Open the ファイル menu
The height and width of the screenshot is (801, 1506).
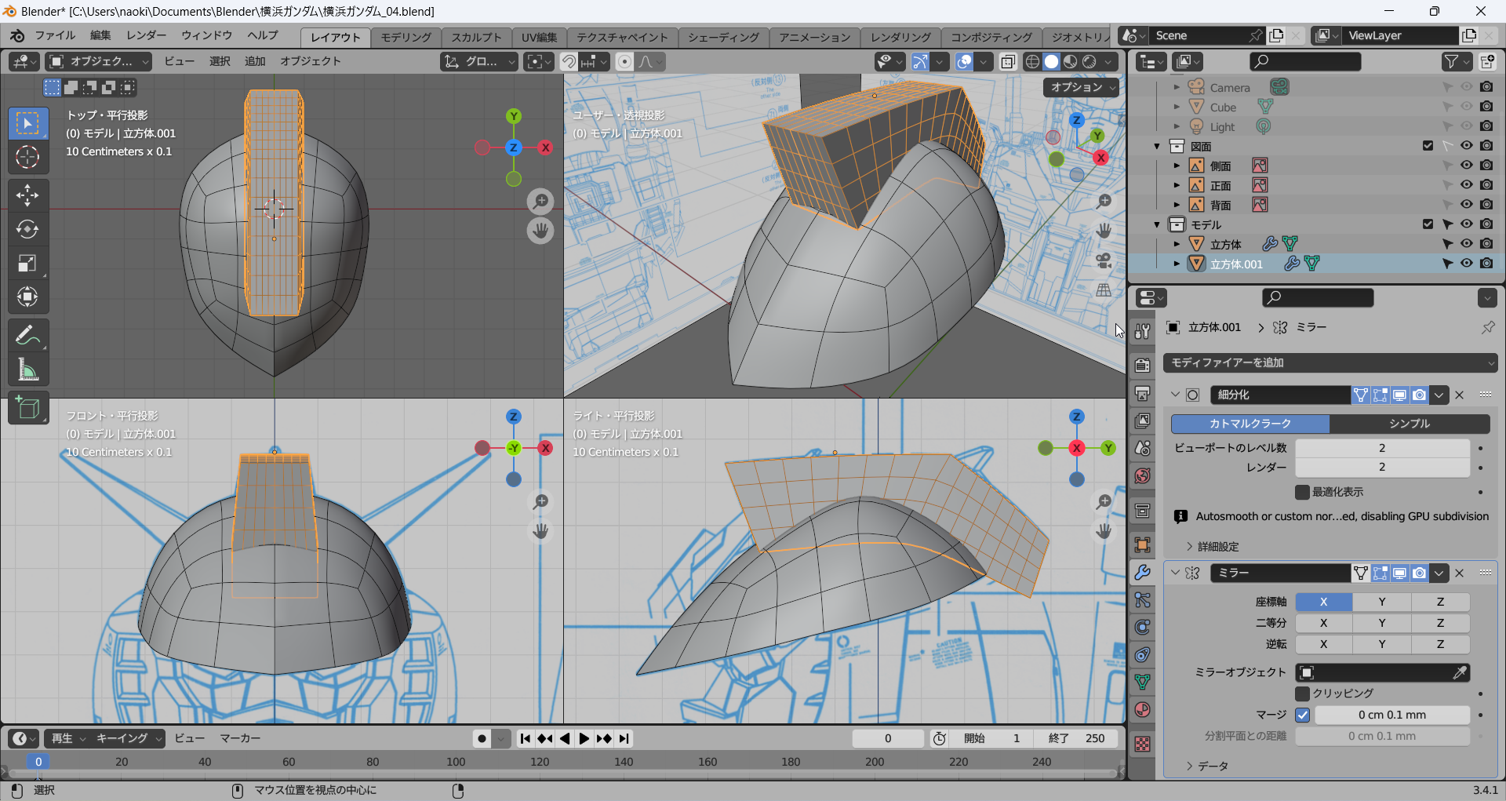pos(54,35)
